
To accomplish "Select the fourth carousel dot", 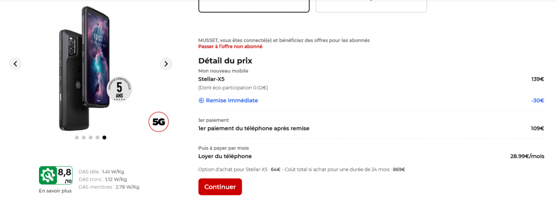I will click(97, 137).
